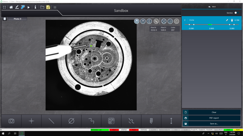Image resolution: width=243 pixels, height=136 pixels.
Task: Edit the Circle measurement with pencil icon
Action: 227,20
